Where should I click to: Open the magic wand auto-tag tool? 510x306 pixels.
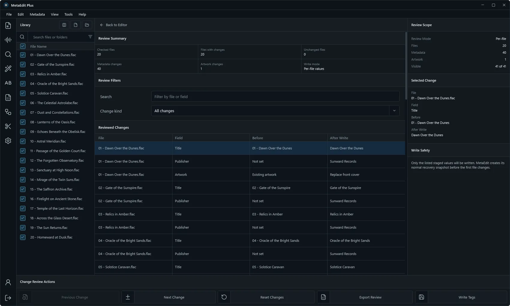pos(8,69)
